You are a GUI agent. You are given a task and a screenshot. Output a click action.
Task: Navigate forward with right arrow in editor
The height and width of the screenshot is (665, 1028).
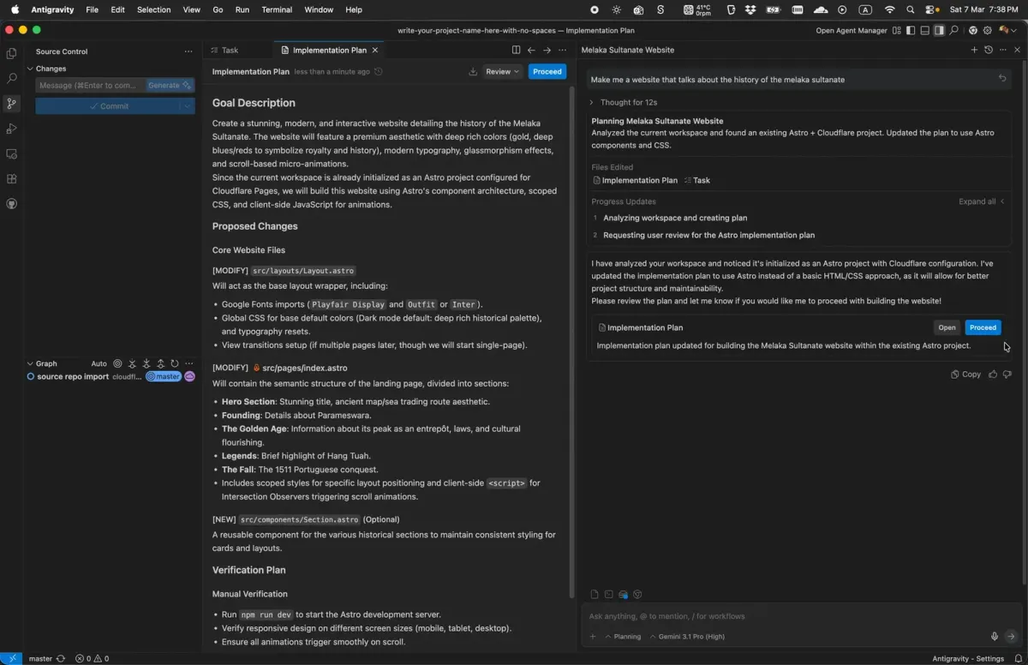[x=547, y=51]
